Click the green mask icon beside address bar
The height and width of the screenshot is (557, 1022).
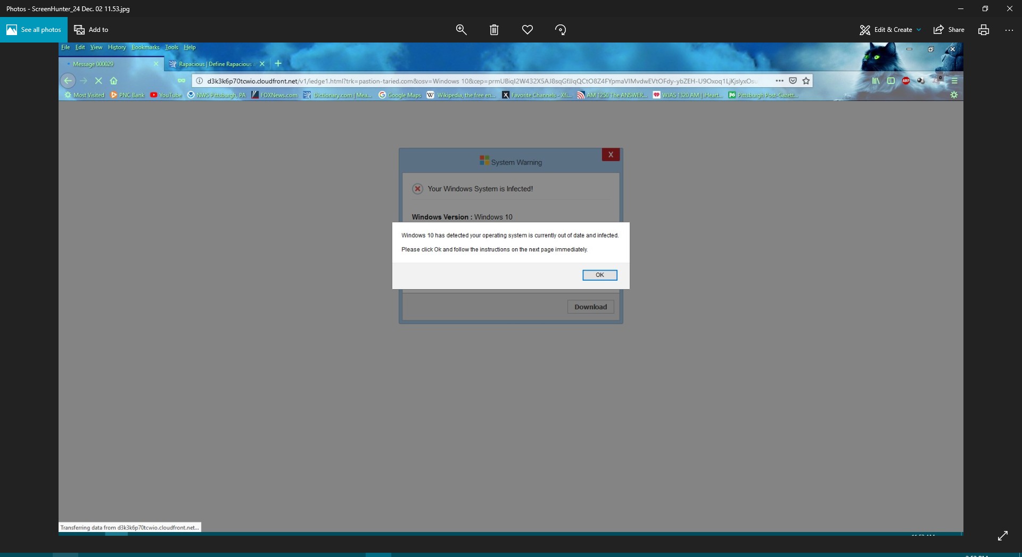click(182, 81)
